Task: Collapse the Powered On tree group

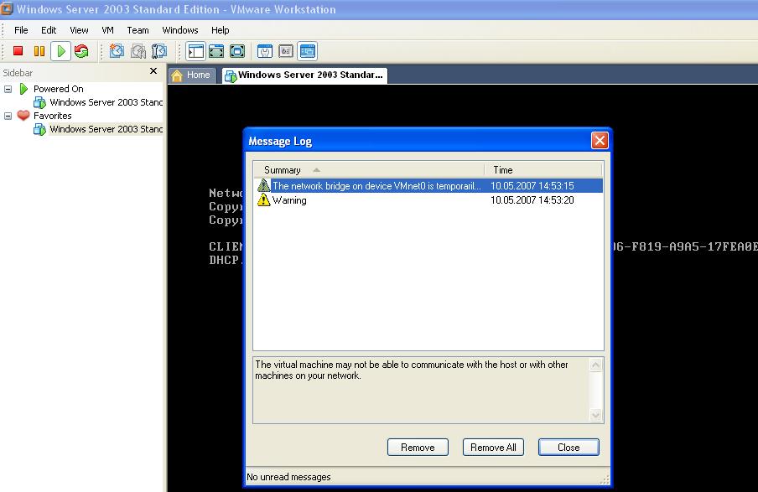Action: pos(8,89)
